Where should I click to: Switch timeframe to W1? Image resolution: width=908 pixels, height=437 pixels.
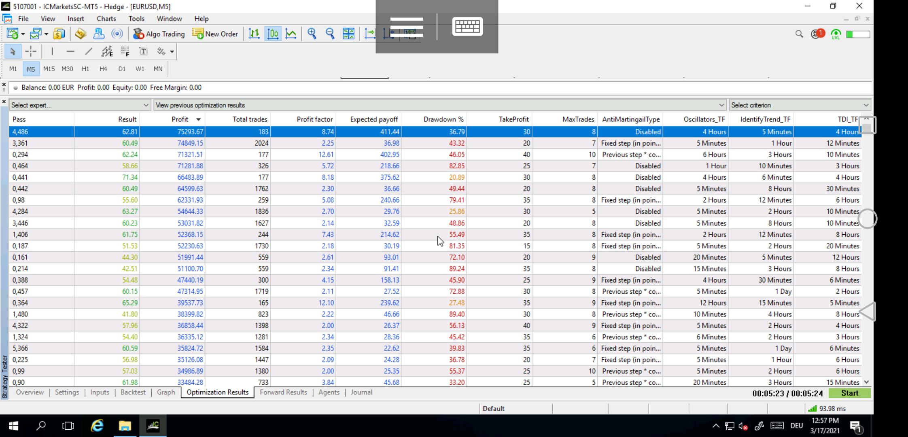pos(140,69)
